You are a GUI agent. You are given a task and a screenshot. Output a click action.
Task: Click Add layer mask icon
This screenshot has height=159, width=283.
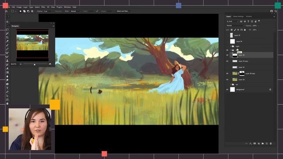(x=255, y=144)
